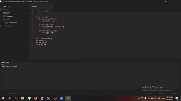Click the self.age = age line
Screen dimensions: 181x101
point(48,33)
